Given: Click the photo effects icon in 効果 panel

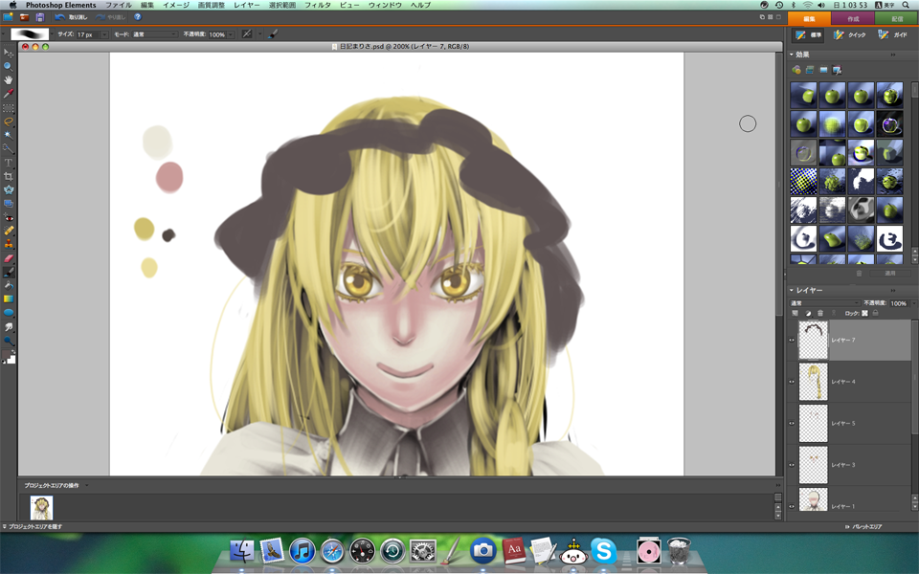Looking at the screenshot, I should (x=823, y=70).
